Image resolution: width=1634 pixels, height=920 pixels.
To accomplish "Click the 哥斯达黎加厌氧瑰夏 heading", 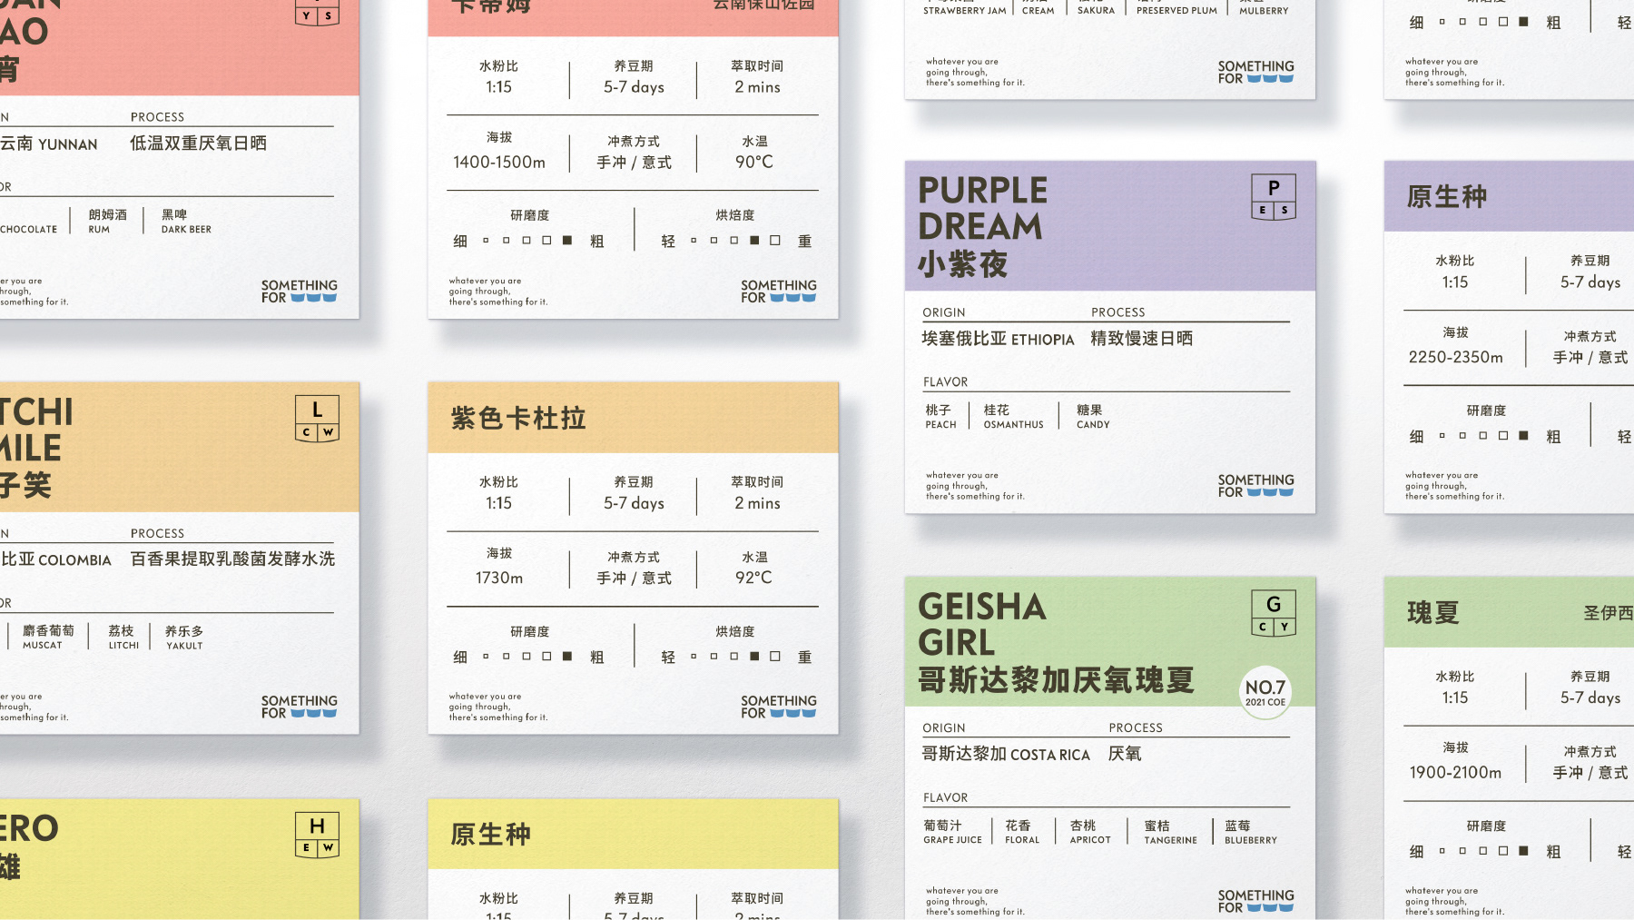I will click(1056, 680).
